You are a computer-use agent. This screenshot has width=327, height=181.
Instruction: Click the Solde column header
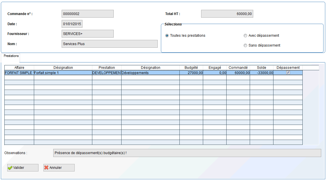click(x=262, y=67)
